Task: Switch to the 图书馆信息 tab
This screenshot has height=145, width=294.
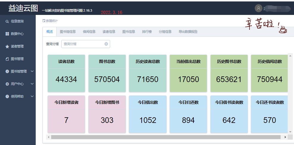Action: (68, 32)
